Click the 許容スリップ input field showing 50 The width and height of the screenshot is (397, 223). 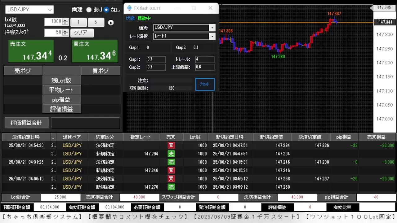pos(53,33)
